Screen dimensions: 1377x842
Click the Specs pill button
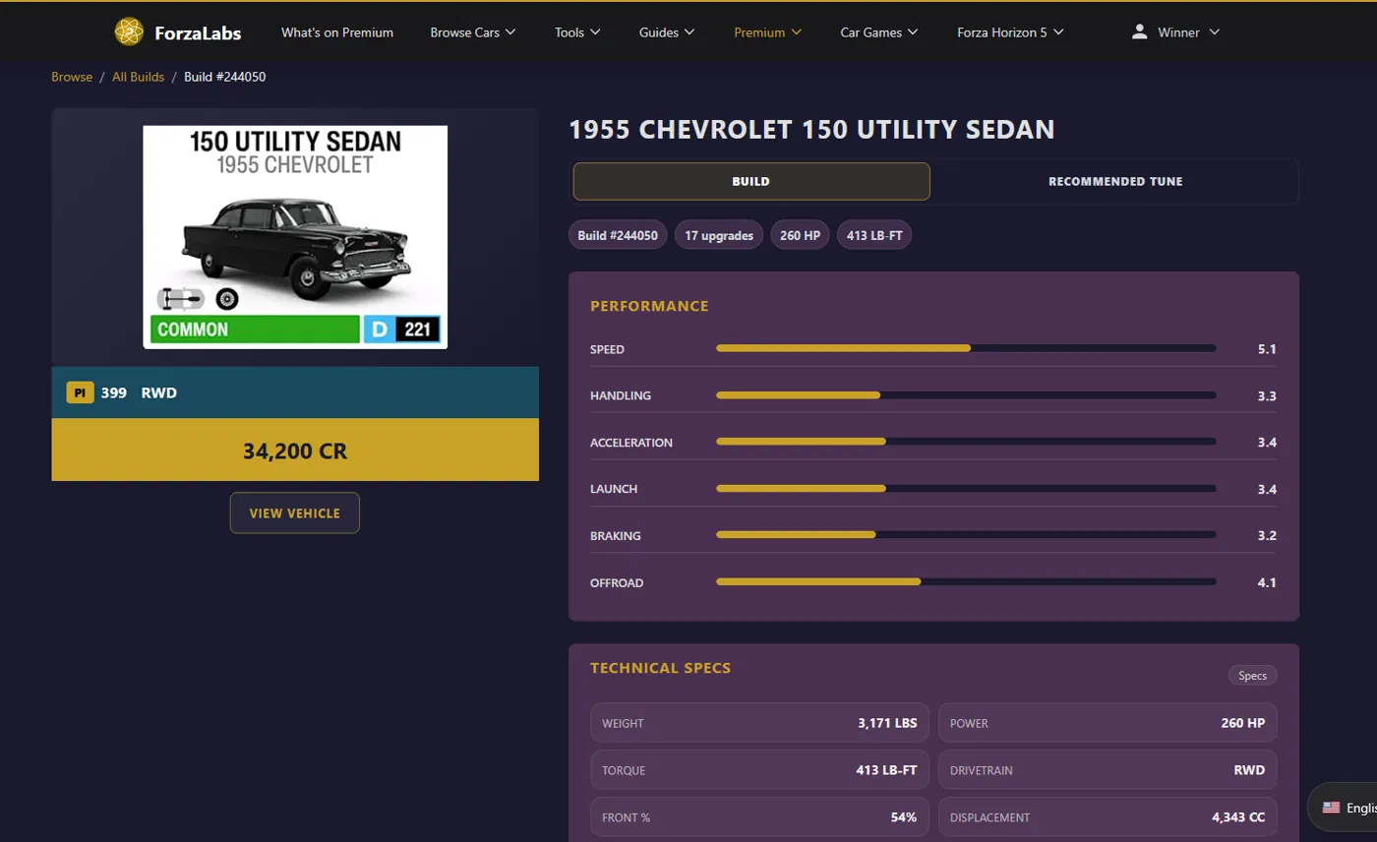pos(1253,676)
